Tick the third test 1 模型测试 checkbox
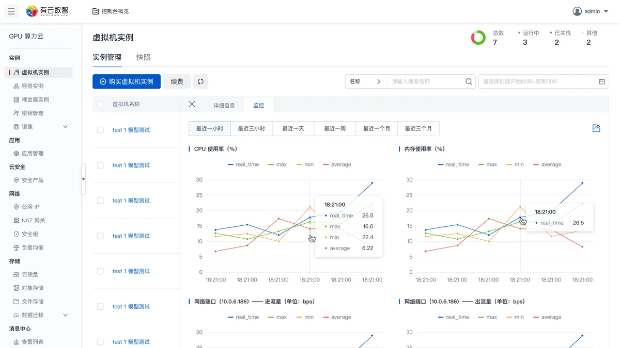This screenshot has width=620, height=348. pos(100,201)
